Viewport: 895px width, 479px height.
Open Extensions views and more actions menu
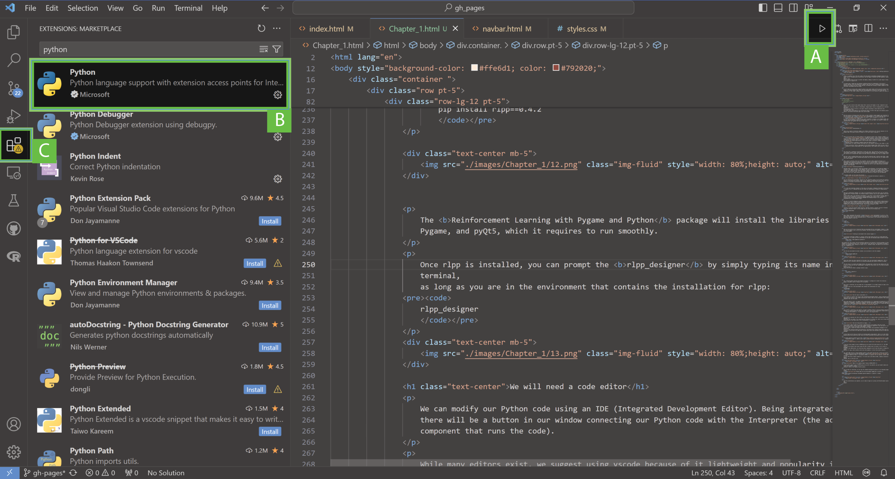tap(276, 29)
